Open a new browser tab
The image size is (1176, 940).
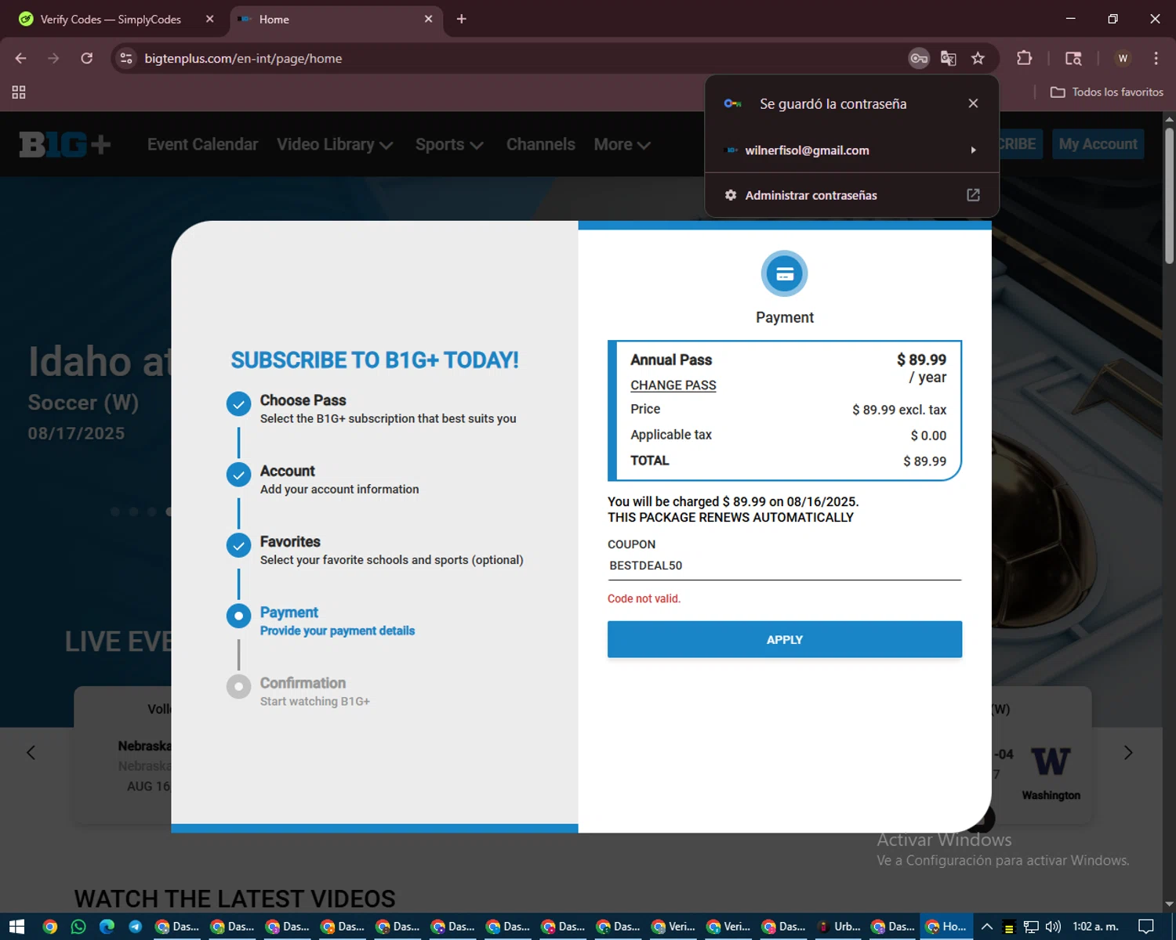(461, 20)
